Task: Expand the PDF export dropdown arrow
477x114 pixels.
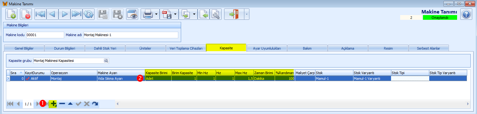Action: pyautogui.click(x=175, y=14)
